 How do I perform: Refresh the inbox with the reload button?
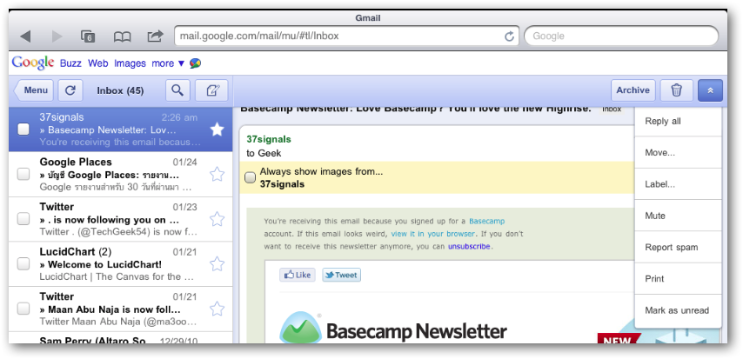click(x=70, y=90)
